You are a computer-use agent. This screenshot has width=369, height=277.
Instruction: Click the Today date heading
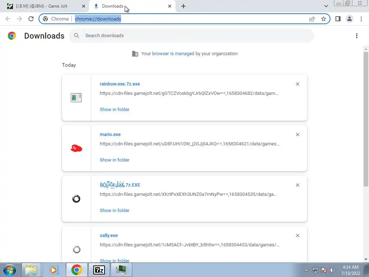click(x=69, y=65)
